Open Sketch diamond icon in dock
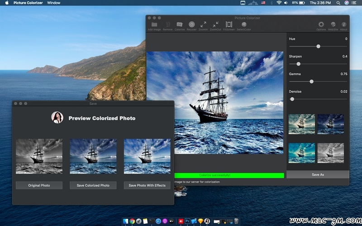The image size is (362, 226). pos(200,221)
